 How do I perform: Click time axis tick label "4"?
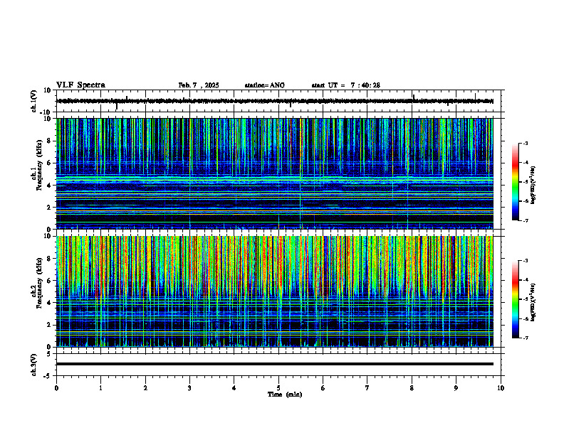234,388
